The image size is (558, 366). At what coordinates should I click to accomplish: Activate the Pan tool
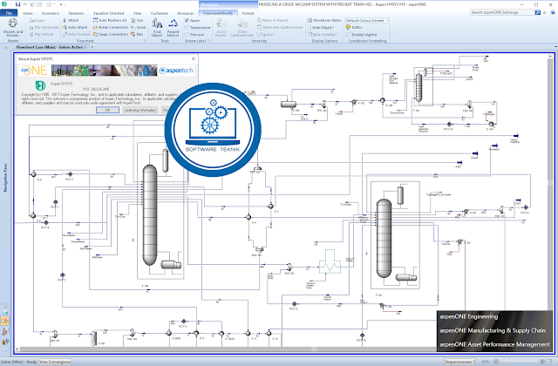137,35
